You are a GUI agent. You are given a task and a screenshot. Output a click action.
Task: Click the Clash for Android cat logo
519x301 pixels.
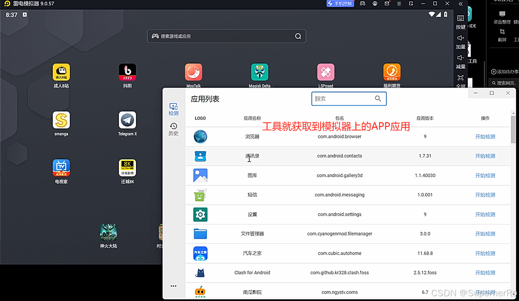200,273
